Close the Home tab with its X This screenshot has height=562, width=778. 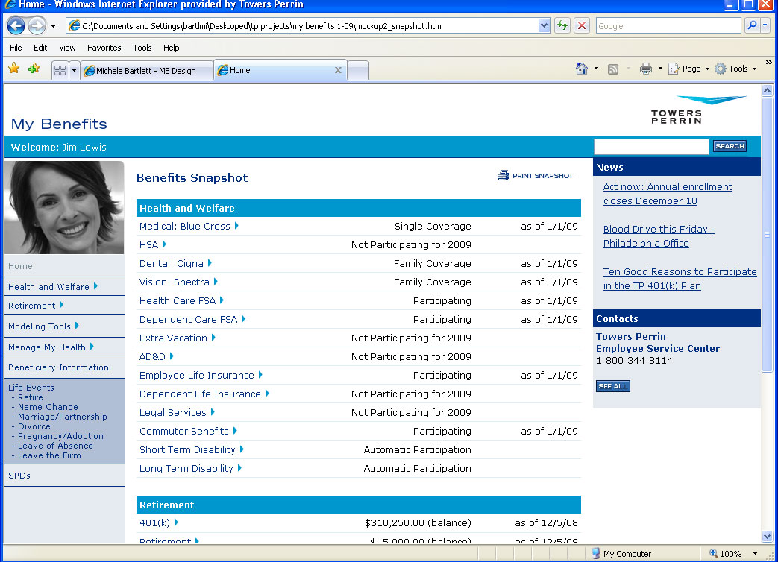pyautogui.click(x=338, y=70)
